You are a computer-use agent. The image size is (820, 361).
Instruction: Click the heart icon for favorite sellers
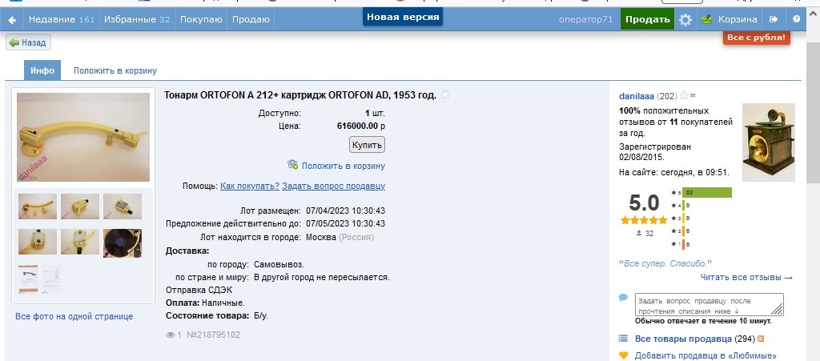point(624,355)
